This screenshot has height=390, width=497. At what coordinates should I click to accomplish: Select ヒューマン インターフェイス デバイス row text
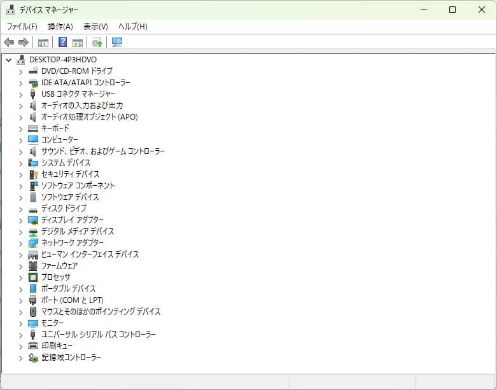pyautogui.click(x=90, y=254)
